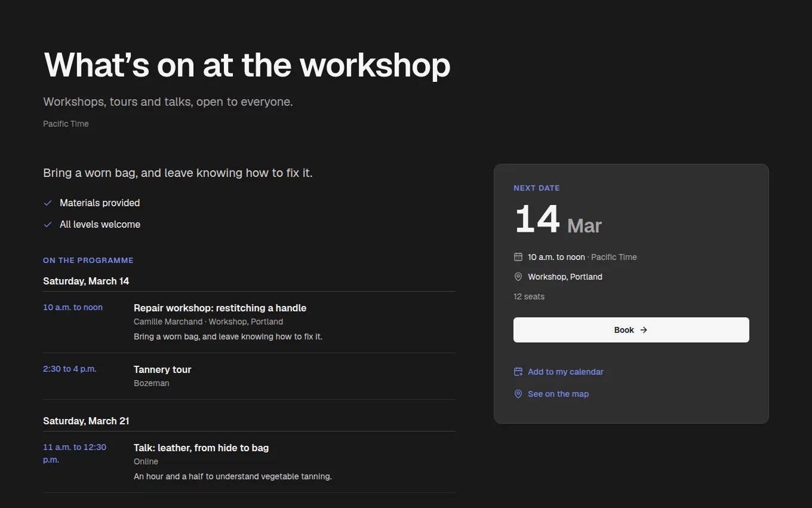Click the location pin icon beside Workshop, Portland
The width and height of the screenshot is (812, 508).
518,277
